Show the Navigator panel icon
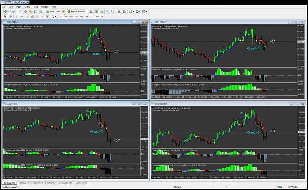Screen dimensions: 308x190 (31, 12)
